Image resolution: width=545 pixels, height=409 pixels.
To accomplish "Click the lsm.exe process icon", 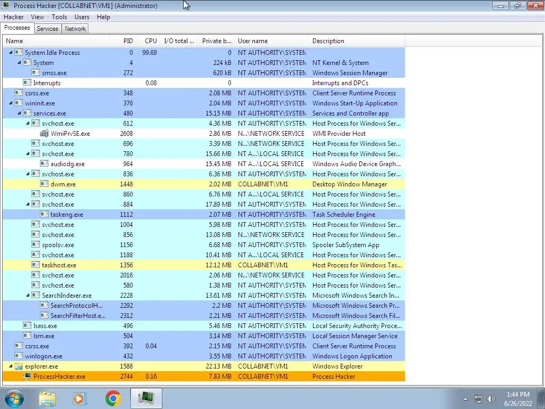I will pyautogui.click(x=27, y=336).
